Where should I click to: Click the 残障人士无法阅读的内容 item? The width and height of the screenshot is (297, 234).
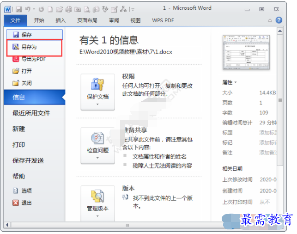point(162,166)
